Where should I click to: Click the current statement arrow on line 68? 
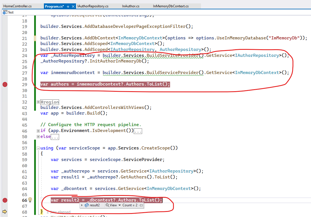(5, 212)
